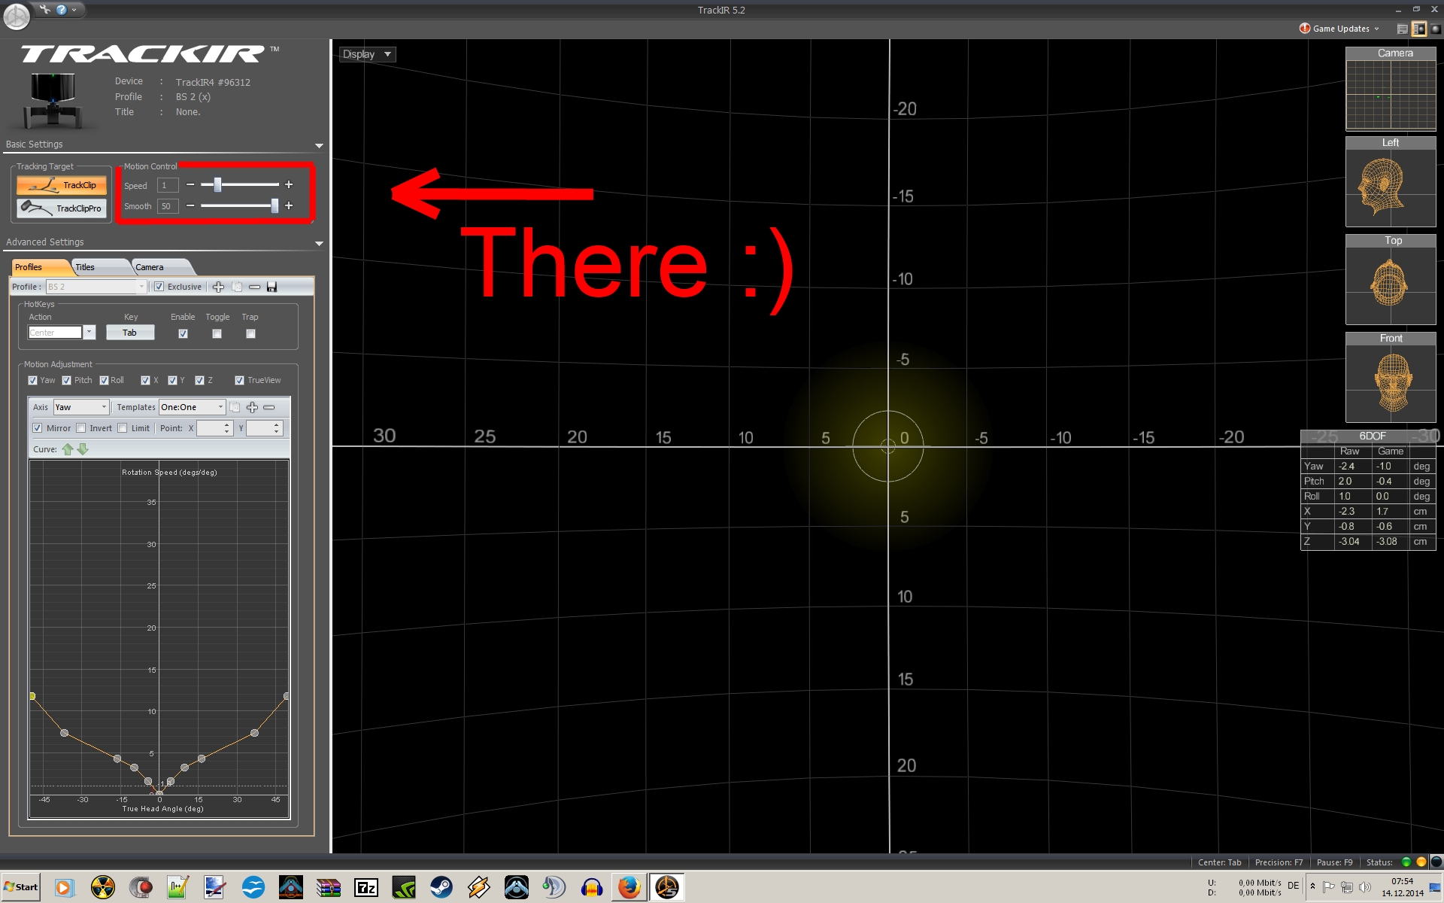Click the Speed slider handle
Image resolution: width=1444 pixels, height=903 pixels.
click(x=217, y=184)
